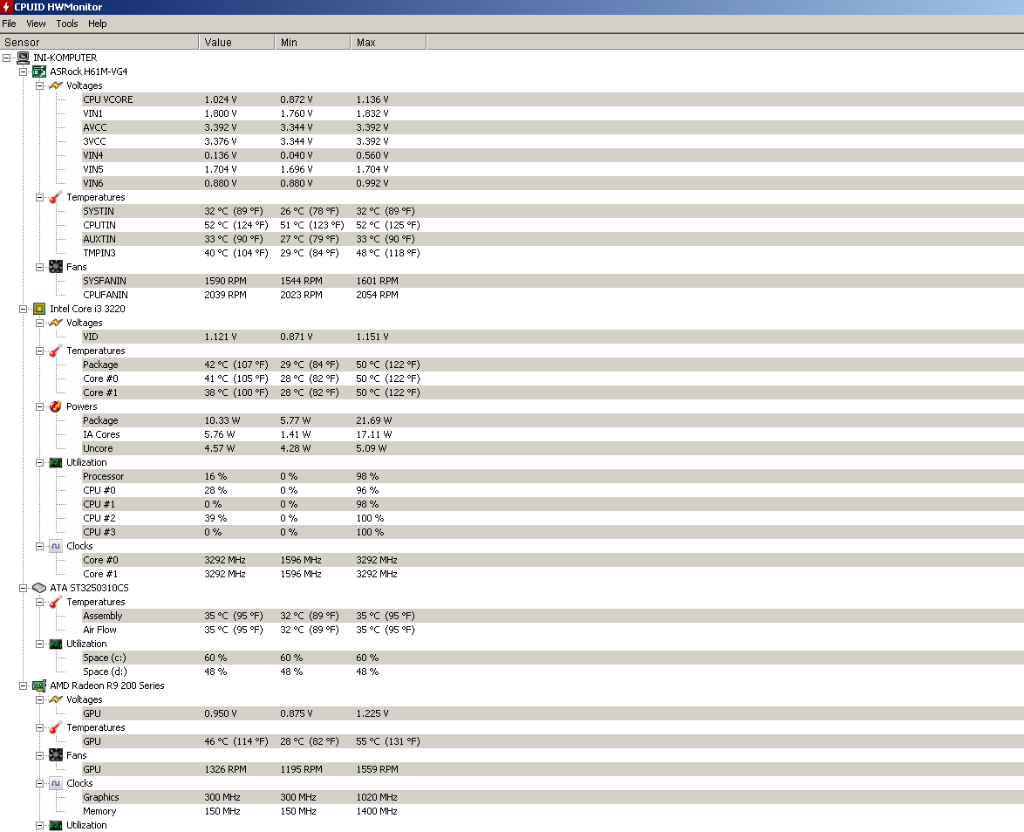Click the Voltages icon under AMD Radeon

coord(56,699)
